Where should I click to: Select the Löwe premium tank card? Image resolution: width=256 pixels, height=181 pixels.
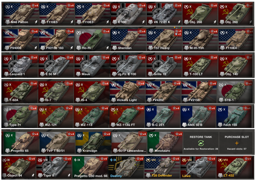tap(198, 167)
